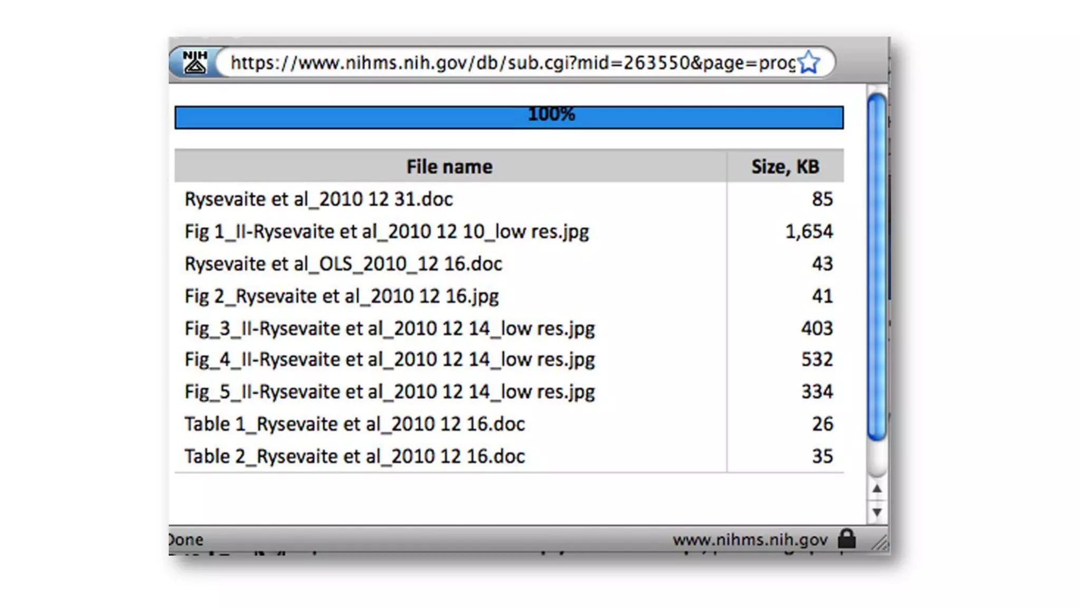This screenshot has width=1080, height=607.
Task: Bookmark page with the star icon
Action: (808, 63)
